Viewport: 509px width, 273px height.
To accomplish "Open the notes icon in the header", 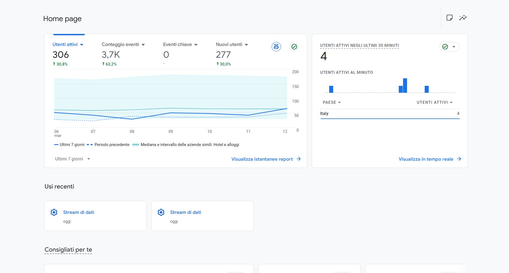I will pos(449,18).
